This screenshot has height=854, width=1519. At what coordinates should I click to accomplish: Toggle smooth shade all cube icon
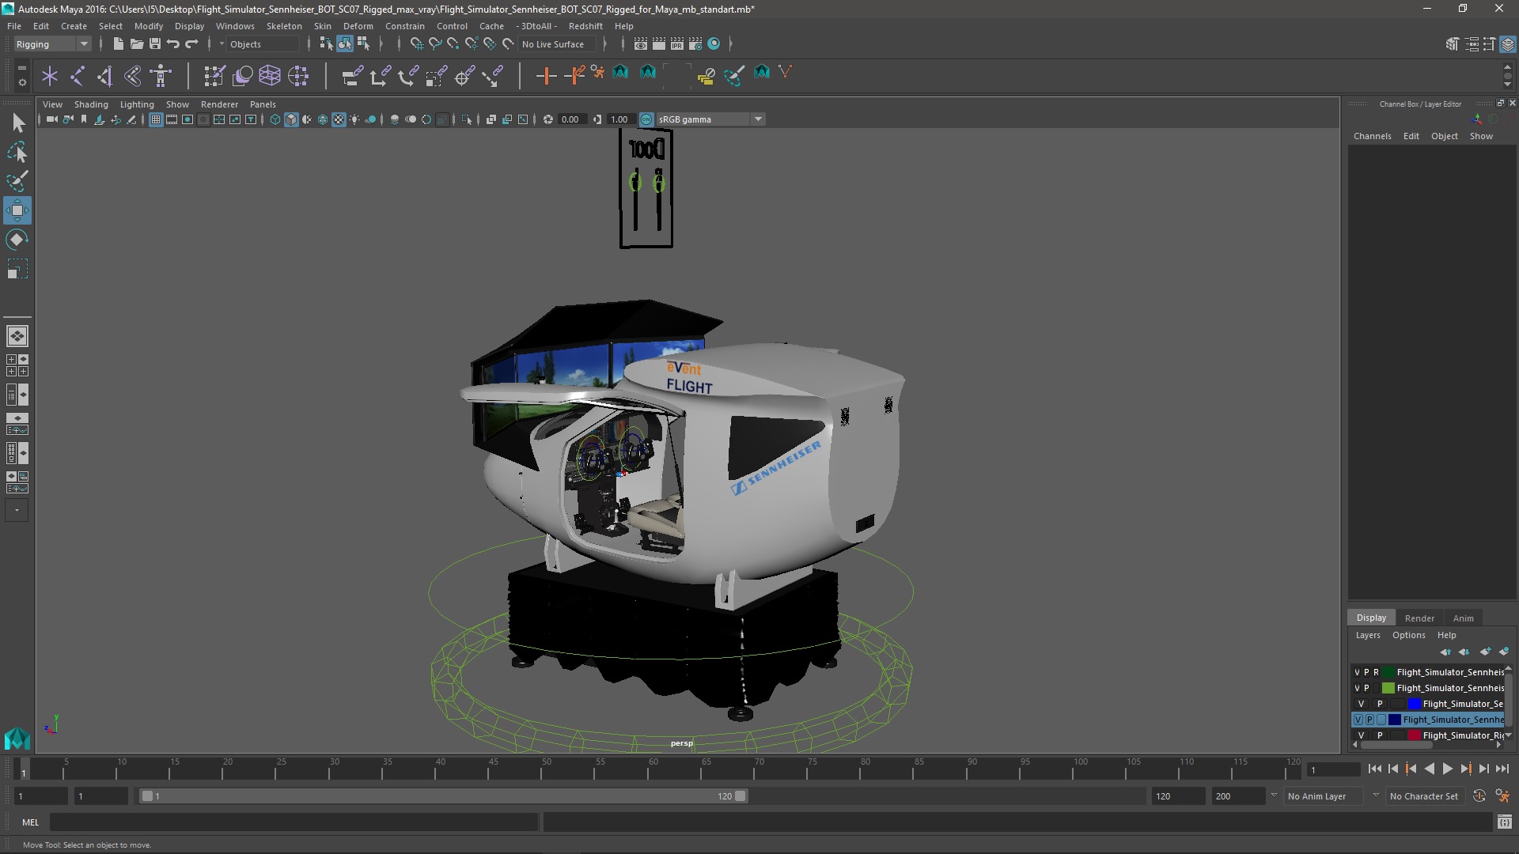[291, 119]
